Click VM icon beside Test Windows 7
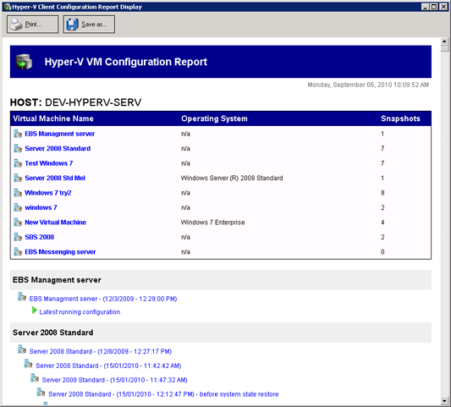451x407 pixels. [x=18, y=163]
